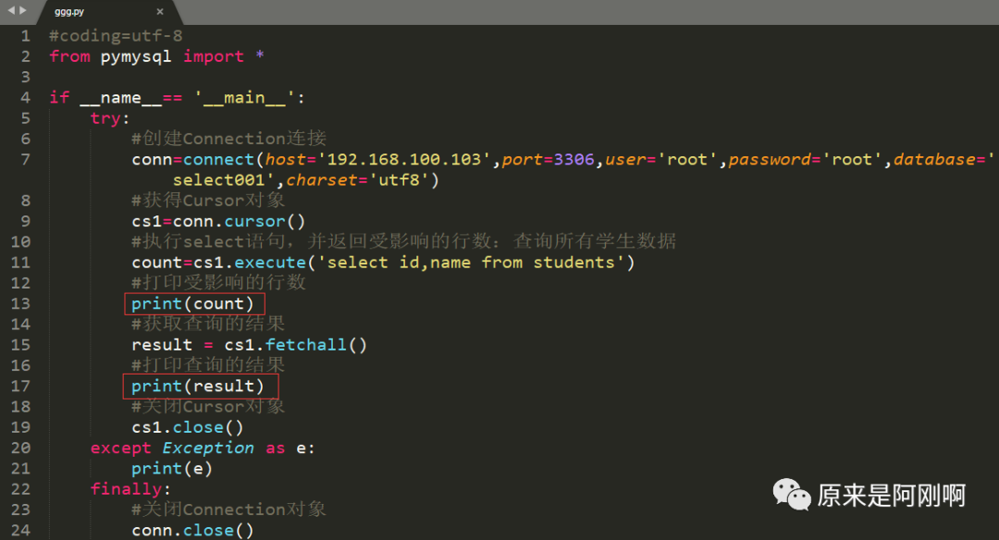Click the 'select id,name from students' SQL string
The image size is (999, 540).
click(x=471, y=263)
